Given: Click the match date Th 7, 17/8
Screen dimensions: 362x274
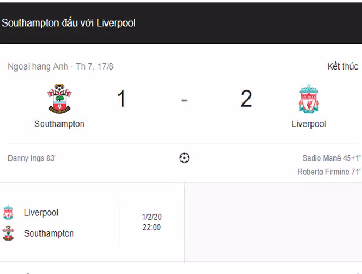Looking at the screenshot, I should coord(94,66).
